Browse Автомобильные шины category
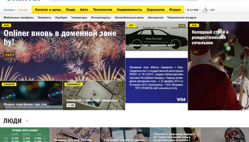249x142 pixels. coord(129,18)
